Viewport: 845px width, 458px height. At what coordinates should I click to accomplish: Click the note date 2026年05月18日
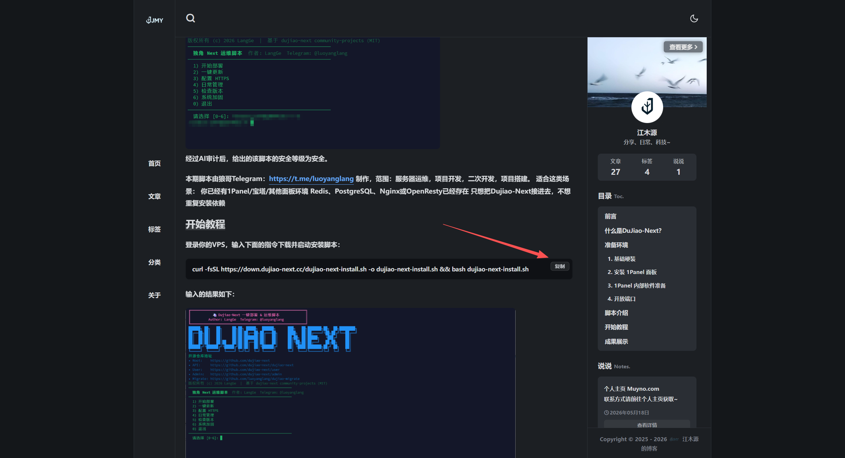pyautogui.click(x=626, y=412)
